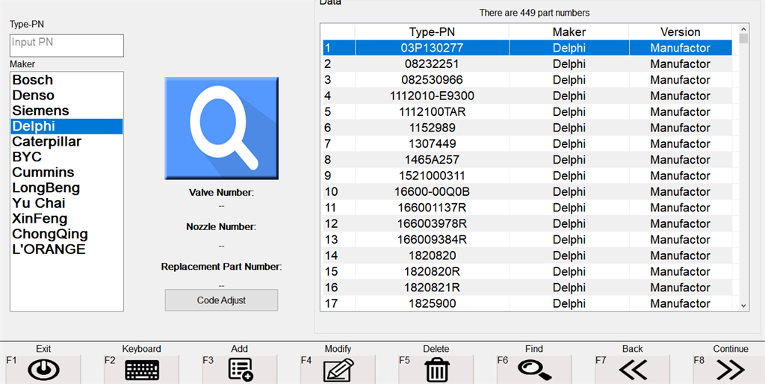Click the Modify pencil icon
The width and height of the screenshot is (765, 384).
coord(338,369)
